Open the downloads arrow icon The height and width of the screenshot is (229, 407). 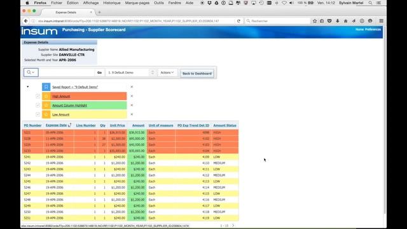click(338, 21)
